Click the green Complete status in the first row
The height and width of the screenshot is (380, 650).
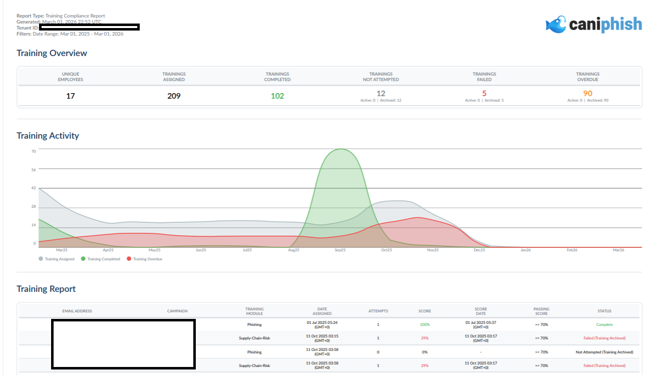[x=604, y=324]
